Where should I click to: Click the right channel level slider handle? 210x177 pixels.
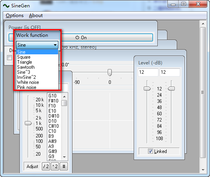point(171,88)
